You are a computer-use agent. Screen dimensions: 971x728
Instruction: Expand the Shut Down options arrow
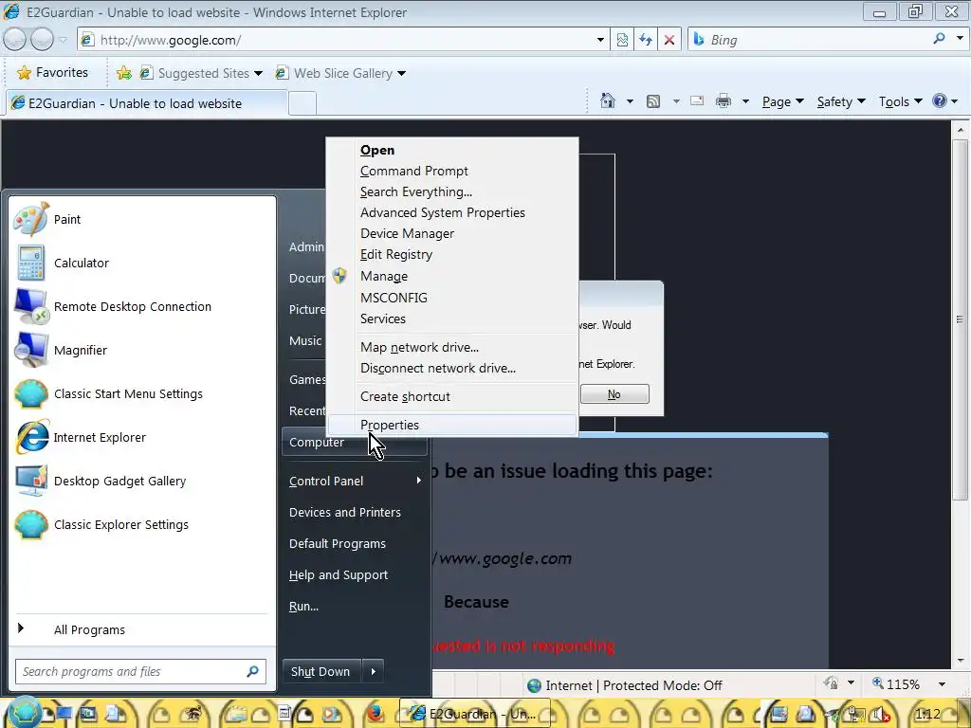[x=373, y=672]
